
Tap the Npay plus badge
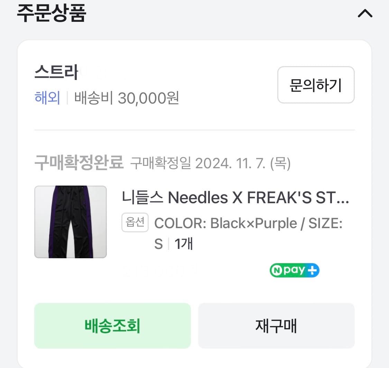click(294, 271)
